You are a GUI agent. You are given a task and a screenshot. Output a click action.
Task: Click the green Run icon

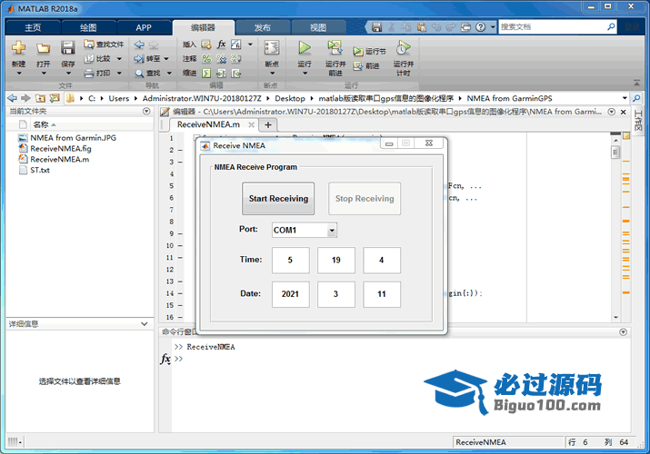305,47
